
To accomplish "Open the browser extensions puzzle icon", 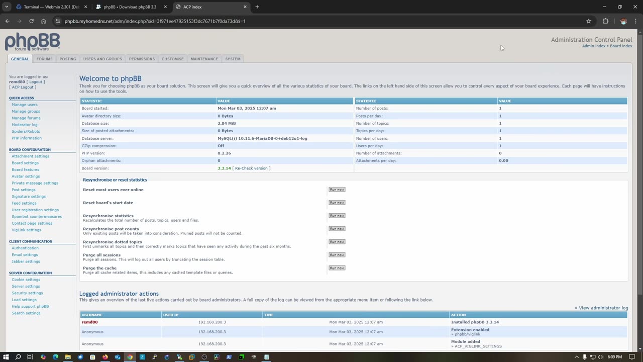I will click(x=605, y=21).
